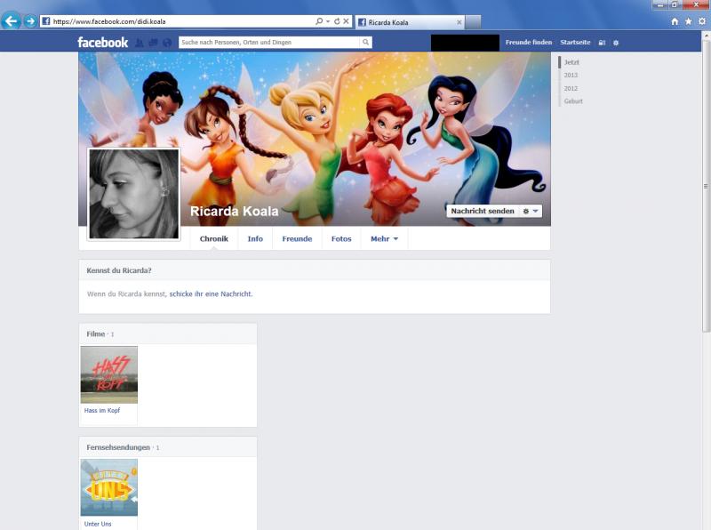
Task: Open privacy shortcuts lock icon in header
Action: [x=602, y=42]
